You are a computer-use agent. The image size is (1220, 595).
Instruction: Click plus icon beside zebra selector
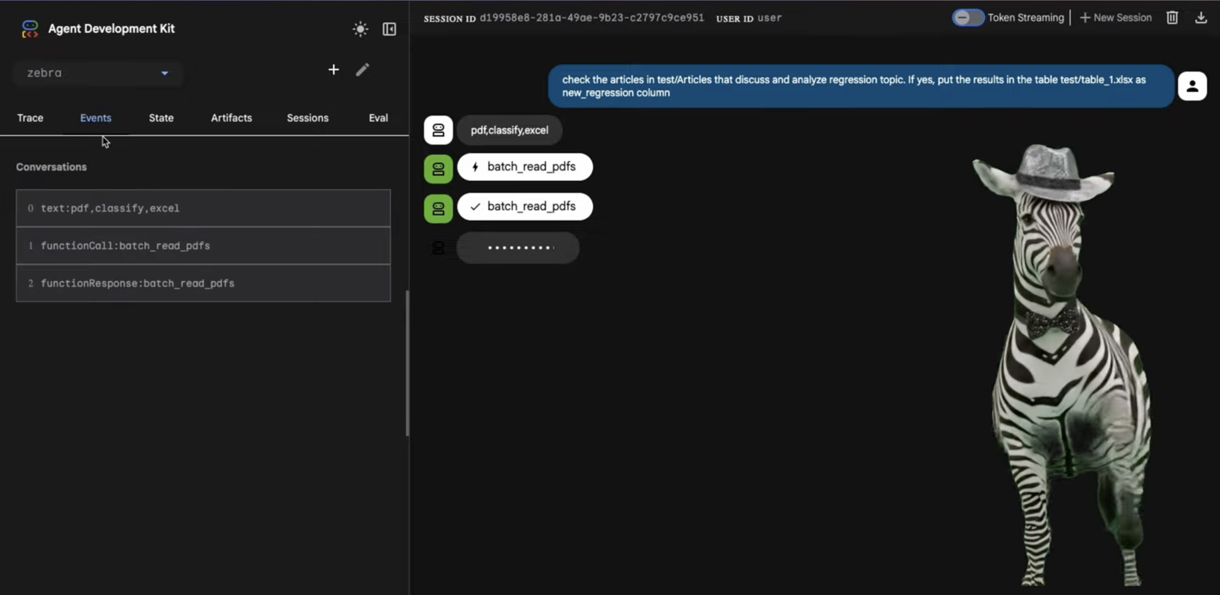(333, 70)
